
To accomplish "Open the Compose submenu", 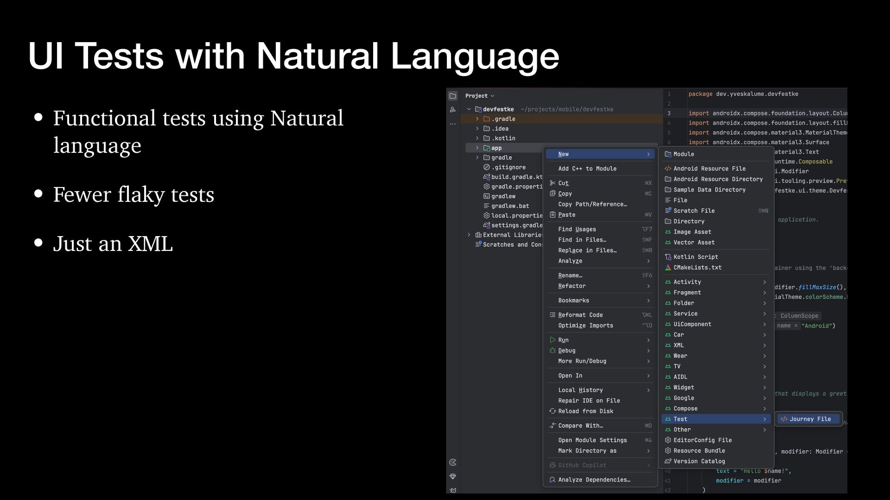I will (685, 408).
